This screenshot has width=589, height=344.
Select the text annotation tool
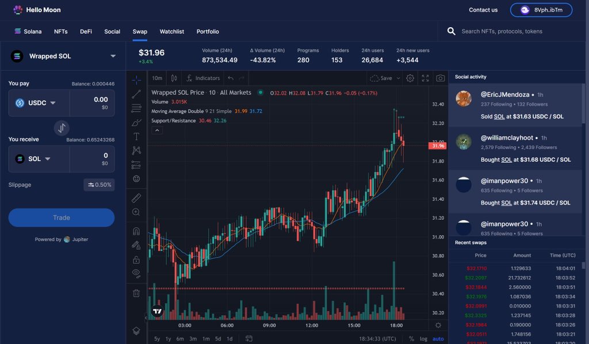pyautogui.click(x=136, y=136)
